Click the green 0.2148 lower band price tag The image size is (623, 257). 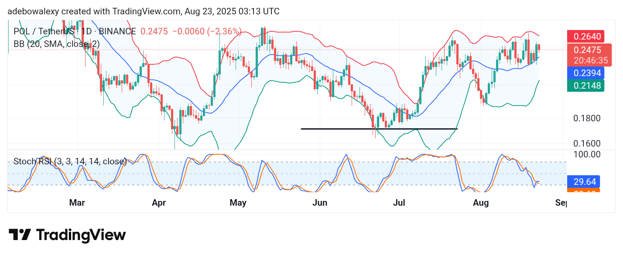(585, 85)
